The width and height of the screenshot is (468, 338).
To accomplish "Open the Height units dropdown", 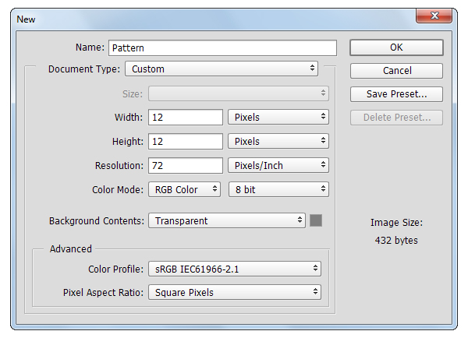I will coord(278,142).
